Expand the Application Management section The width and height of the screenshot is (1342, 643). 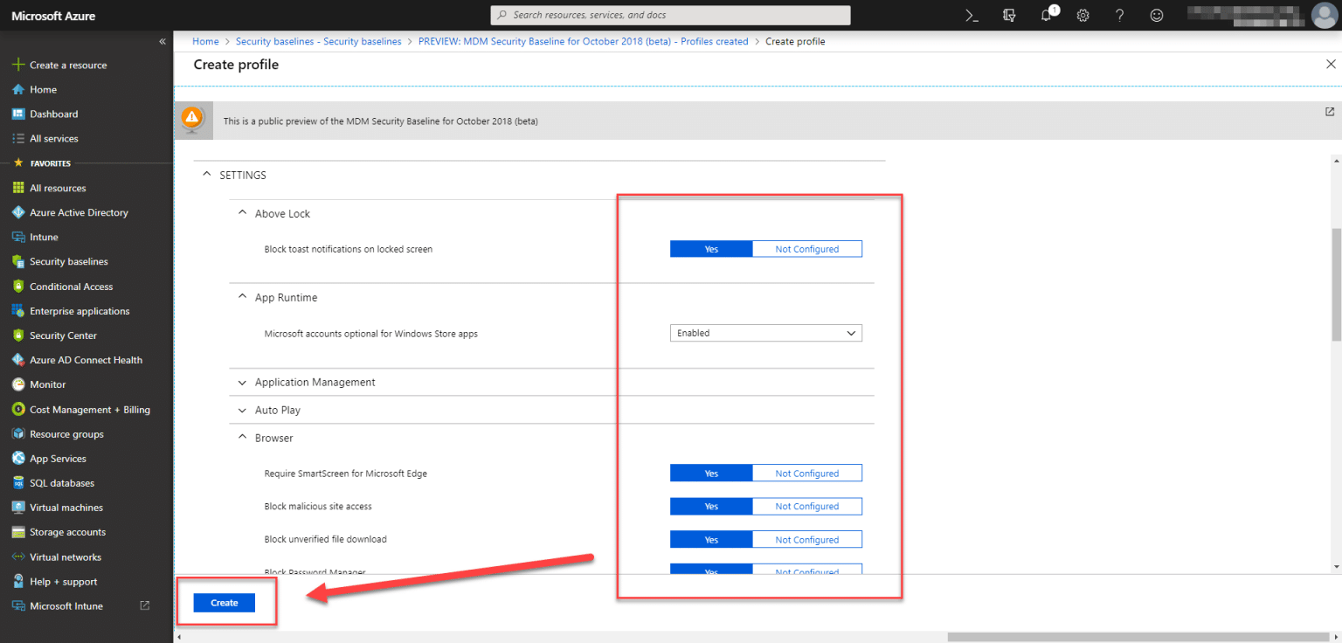[x=242, y=382]
